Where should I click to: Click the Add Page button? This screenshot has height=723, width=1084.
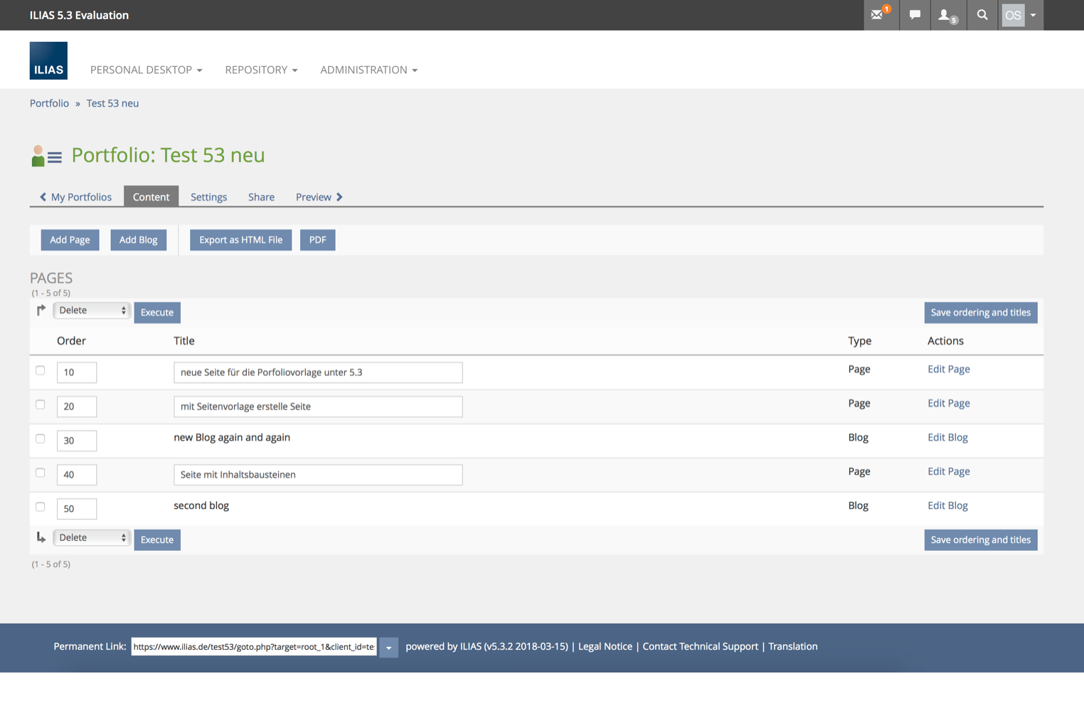pyautogui.click(x=70, y=240)
